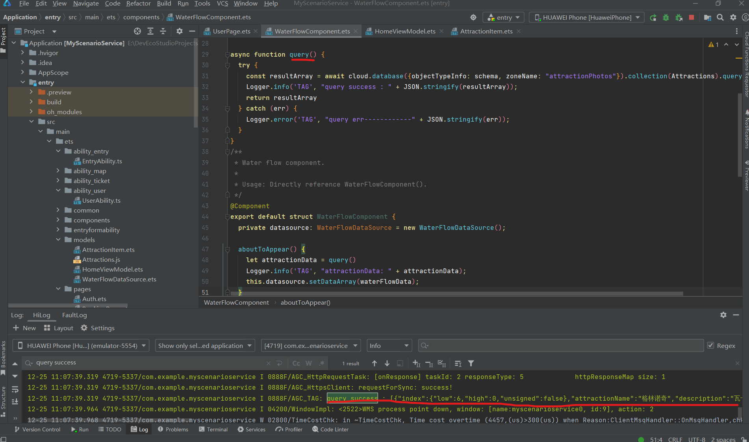Viewport: 749px width, 442px height.
Task: Start debugging with the green bug icon
Action: click(666, 17)
